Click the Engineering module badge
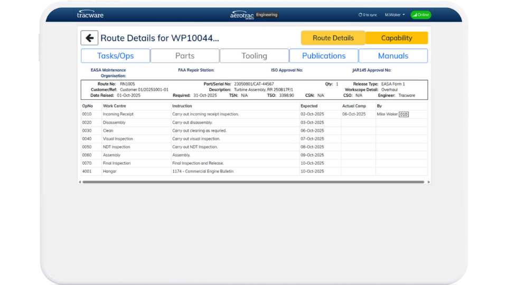The width and height of the screenshot is (507, 285). pyautogui.click(x=267, y=15)
